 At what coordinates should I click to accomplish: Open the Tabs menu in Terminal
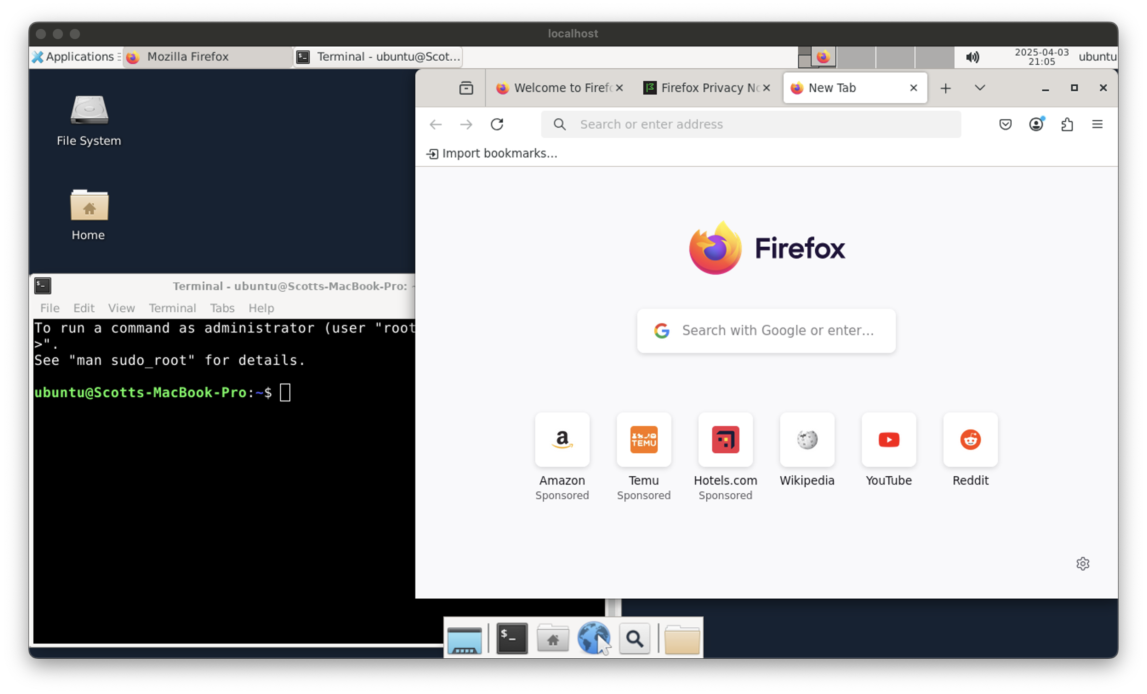[x=222, y=308]
